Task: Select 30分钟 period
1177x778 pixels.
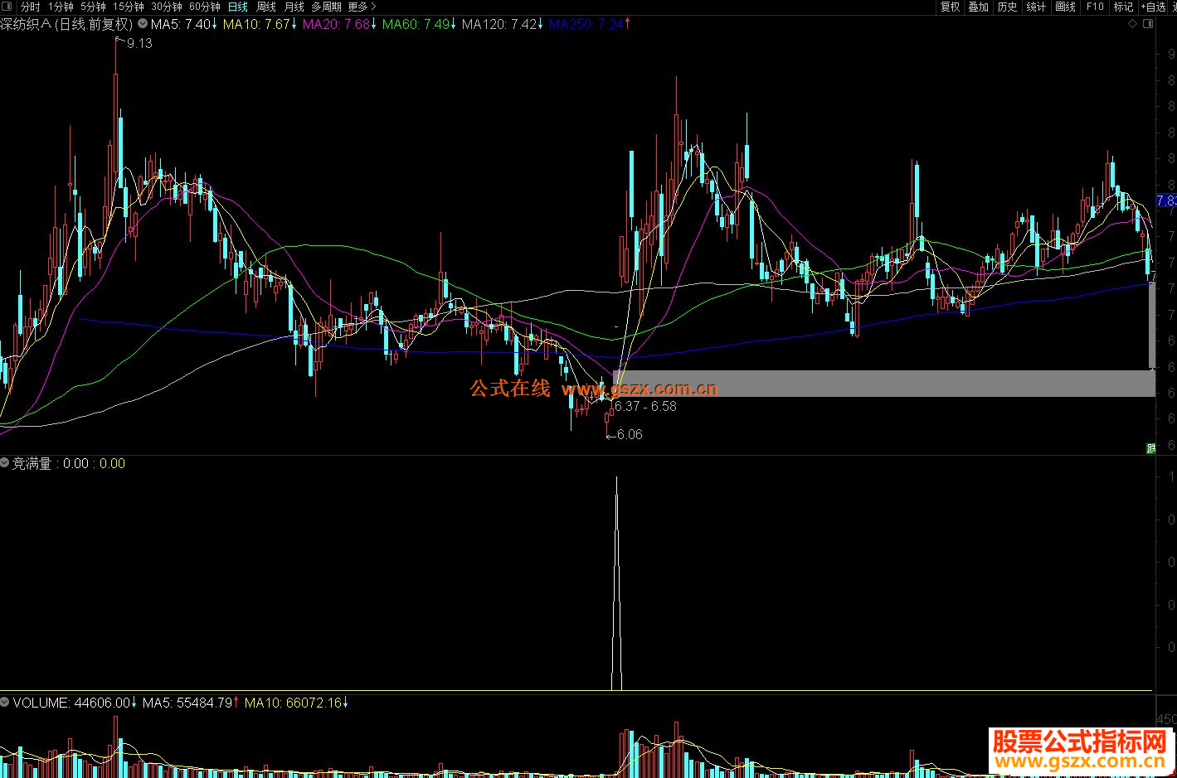Action: (x=166, y=7)
